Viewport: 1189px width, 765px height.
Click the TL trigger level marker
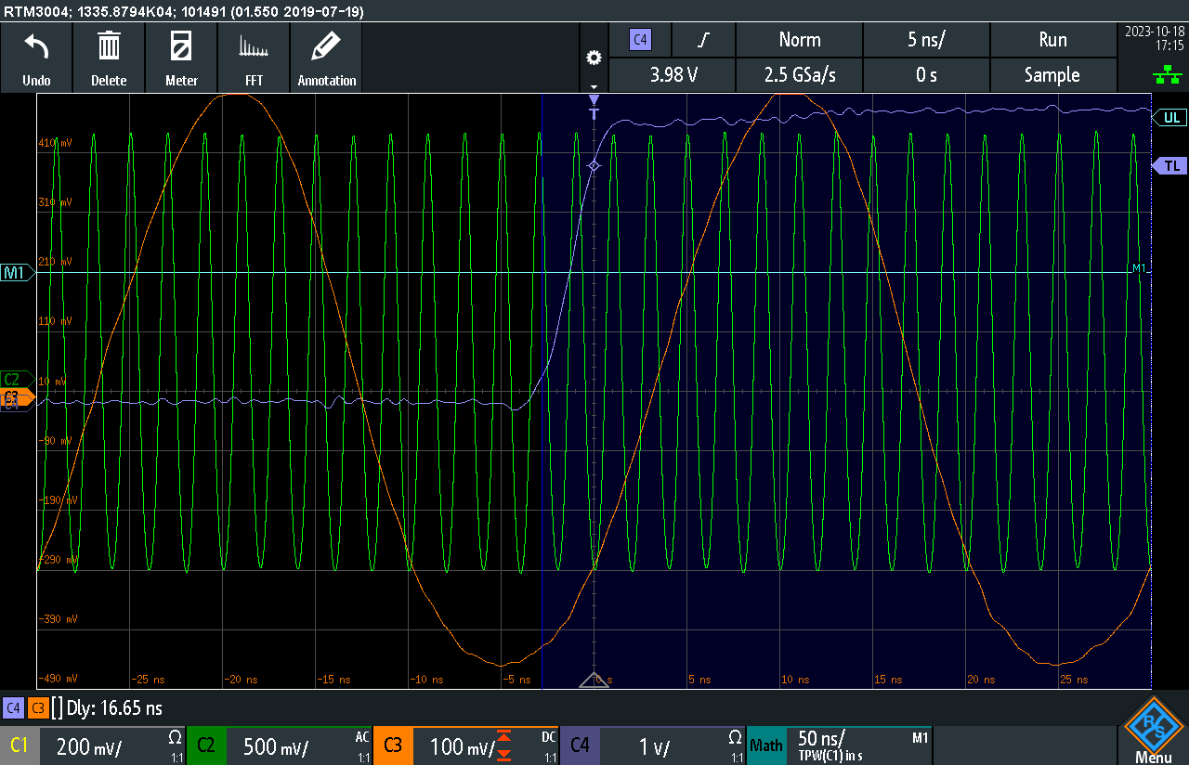[x=1170, y=165]
